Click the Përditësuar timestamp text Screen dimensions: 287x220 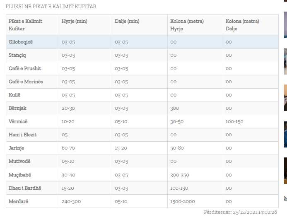click(x=240, y=212)
